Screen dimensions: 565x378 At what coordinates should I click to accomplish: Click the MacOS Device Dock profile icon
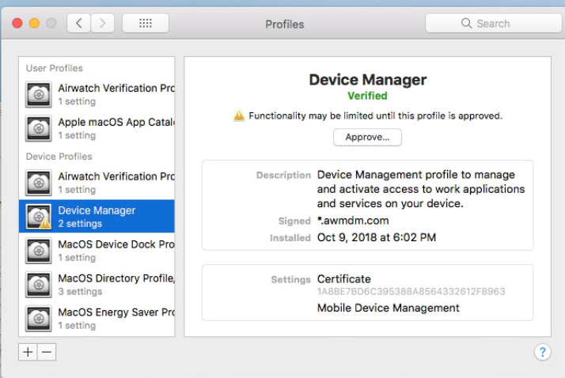click(39, 251)
